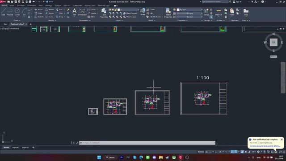
Task: Create a new drawing tab
Action: click(31, 24)
